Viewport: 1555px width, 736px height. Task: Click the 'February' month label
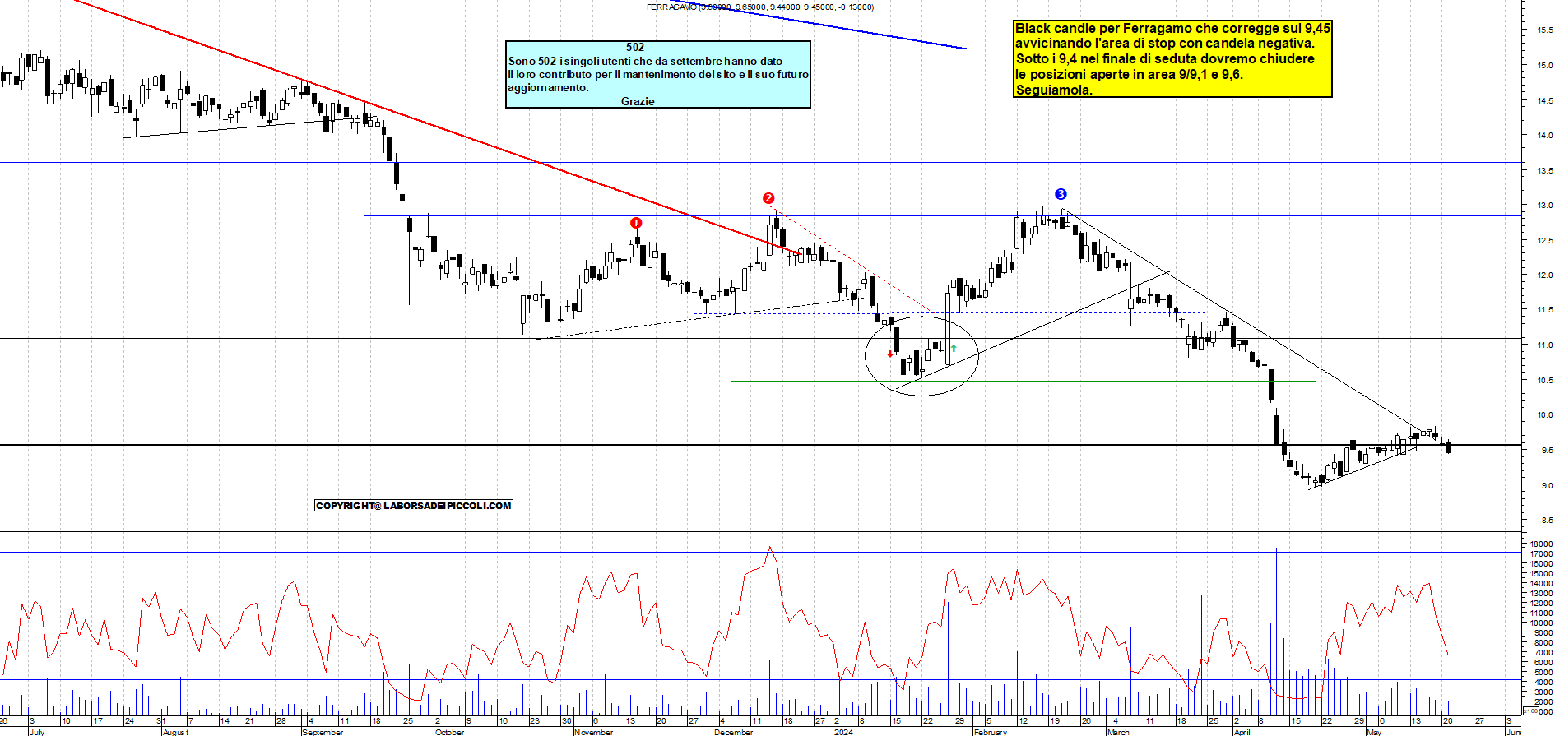(x=991, y=732)
